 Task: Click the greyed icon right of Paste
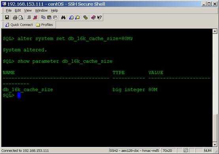[55, 17]
